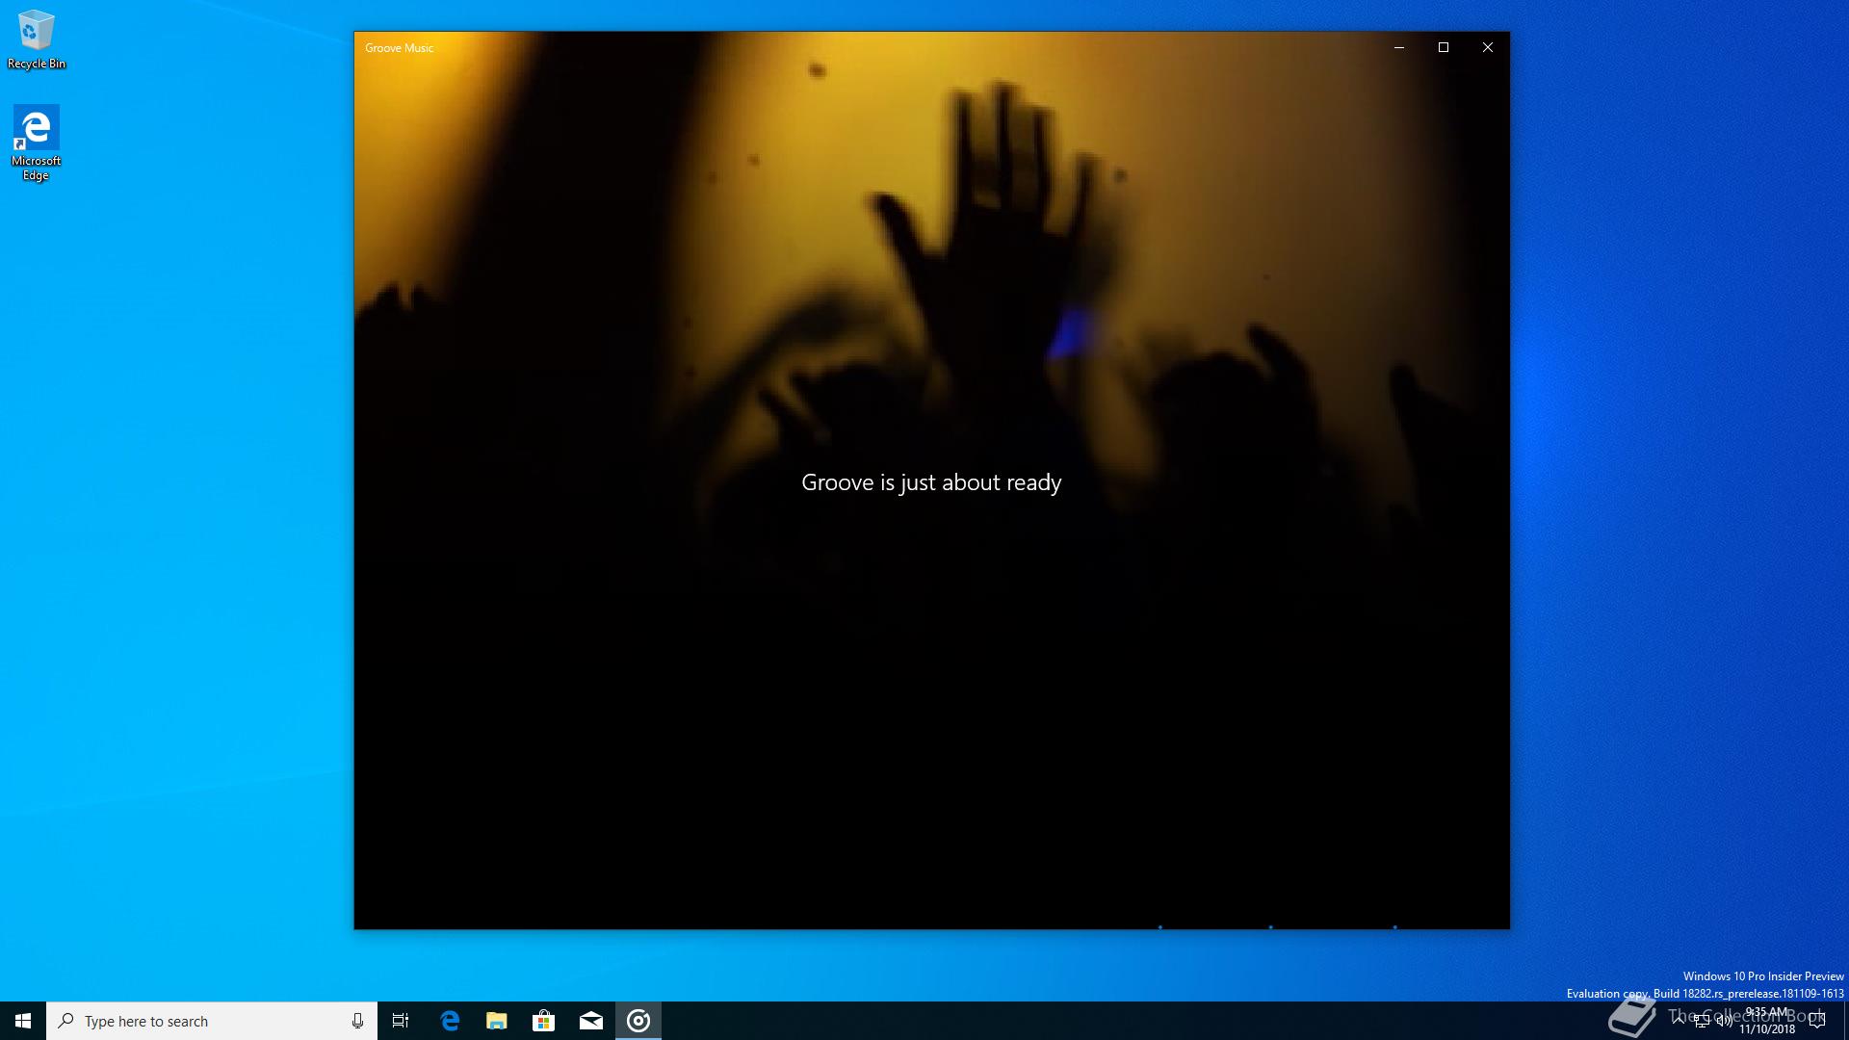Click the 'Groove Music' title text
This screenshot has height=1040, width=1849.
pos(400,48)
